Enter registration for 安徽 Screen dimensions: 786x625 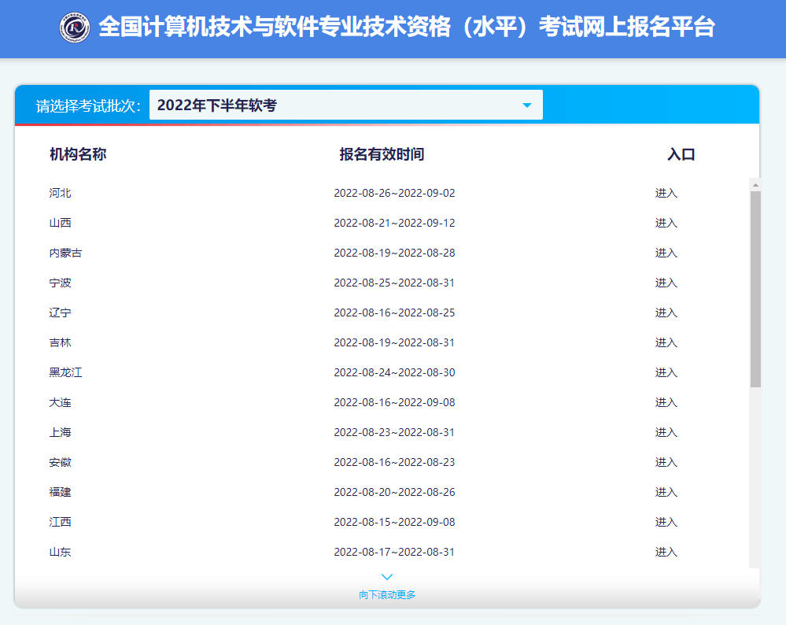pos(666,463)
